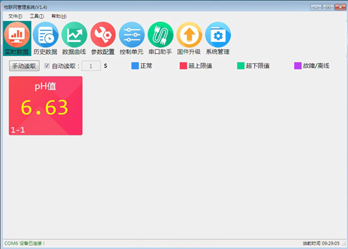Click the blue 正常 legend swatch
This screenshot has width=348, height=249.
(x=135, y=66)
